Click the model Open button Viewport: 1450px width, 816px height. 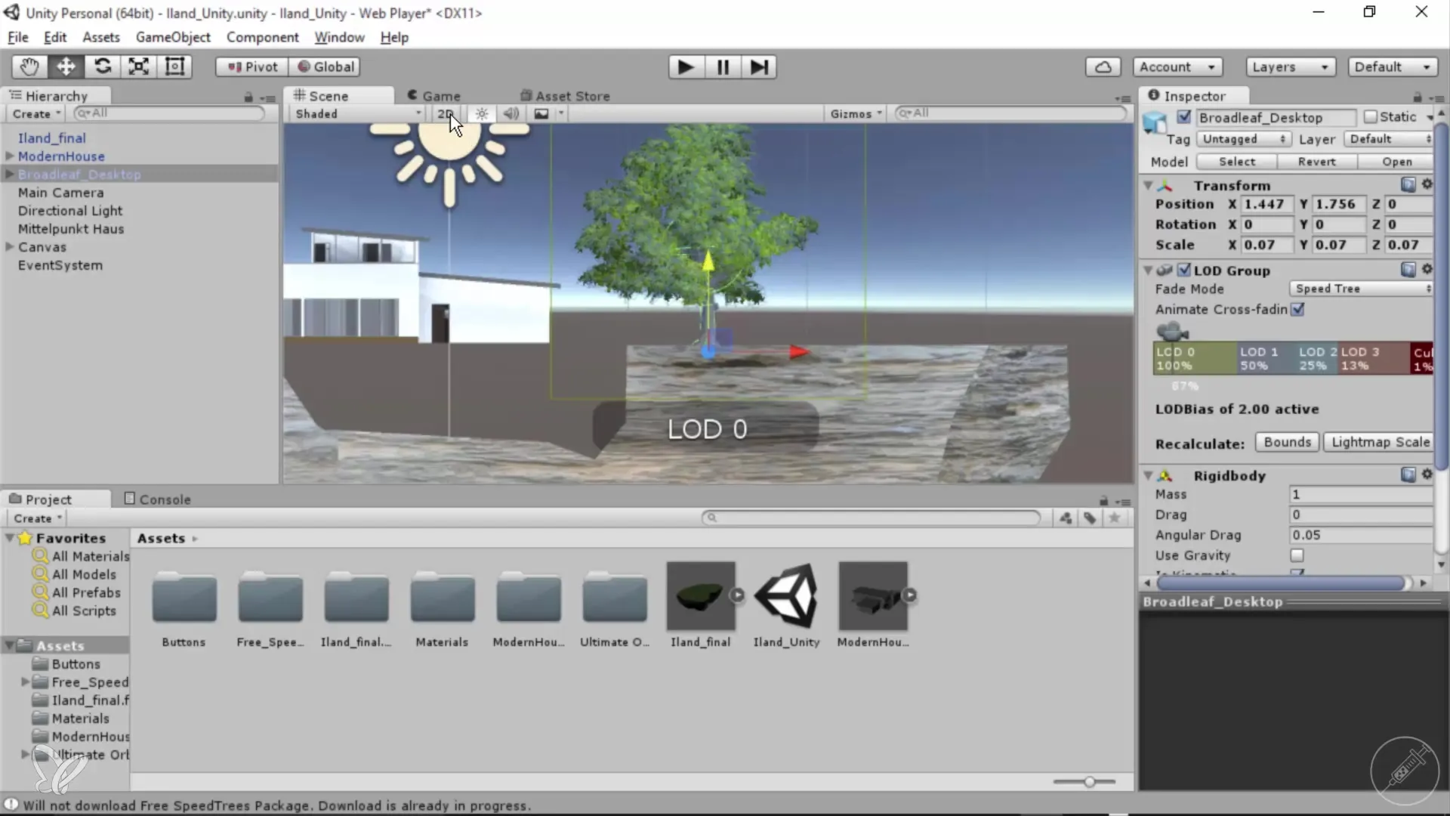coord(1396,162)
